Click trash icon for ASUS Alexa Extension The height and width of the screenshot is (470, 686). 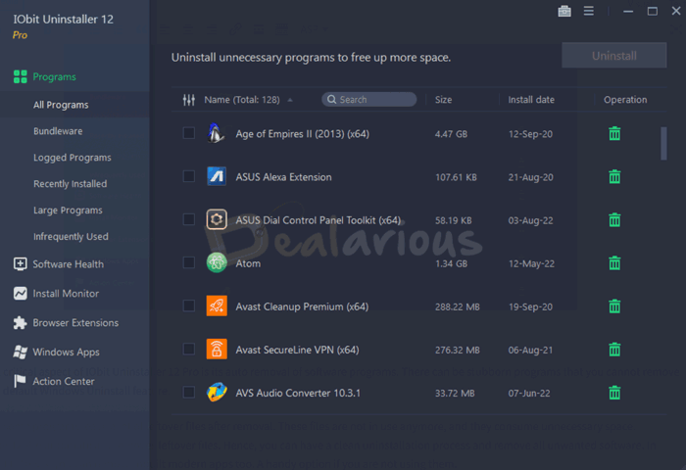pyautogui.click(x=614, y=176)
